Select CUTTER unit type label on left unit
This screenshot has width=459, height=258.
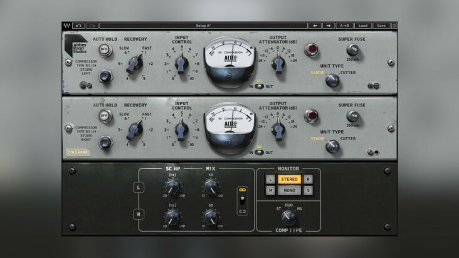click(348, 73)
